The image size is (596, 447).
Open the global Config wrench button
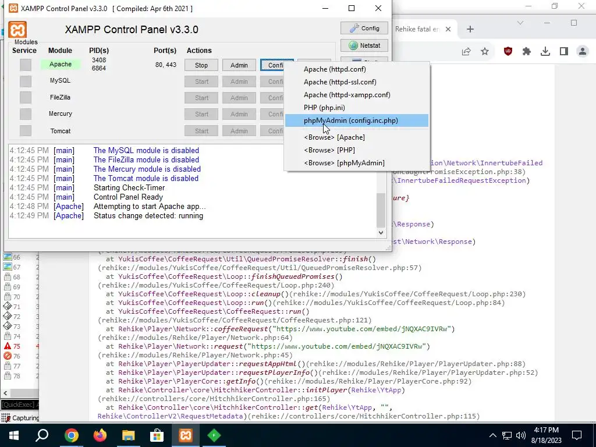pyautogui.click(x=364, y=28)
